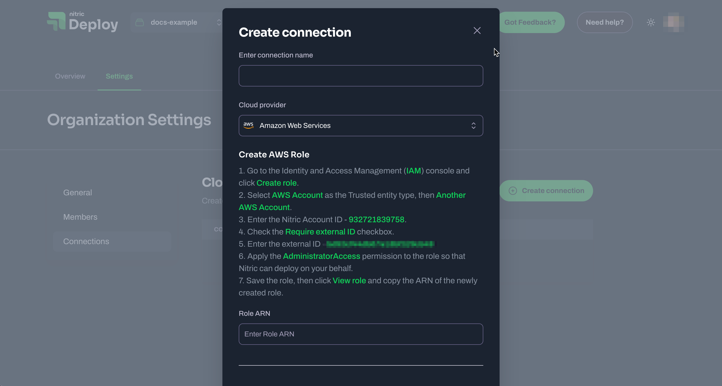Open the user avatar menu
The height and width of the screenshot is (386, 722).
click(674, 22)
